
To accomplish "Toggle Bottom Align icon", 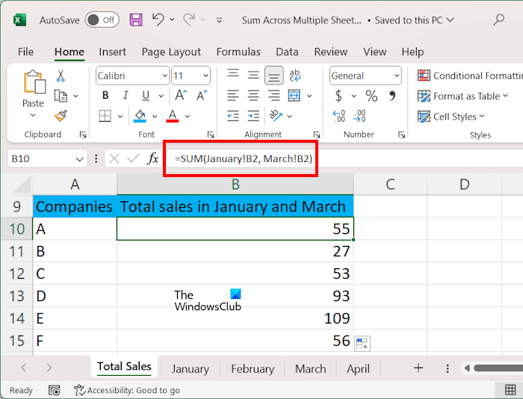I will (x=274, y=75).
